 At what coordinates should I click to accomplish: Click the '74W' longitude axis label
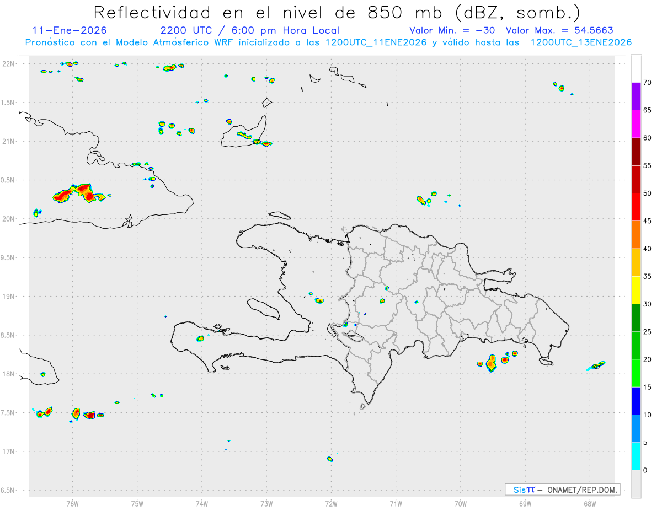[202, 503]
